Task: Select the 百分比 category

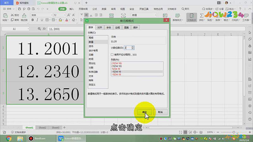Action: coord(98,63)
